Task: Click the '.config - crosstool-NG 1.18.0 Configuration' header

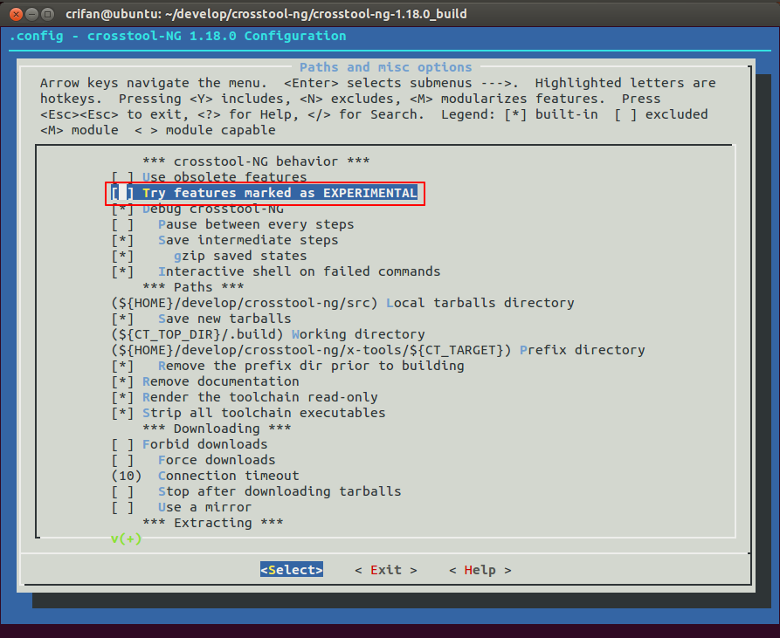Action: point(177,36)
